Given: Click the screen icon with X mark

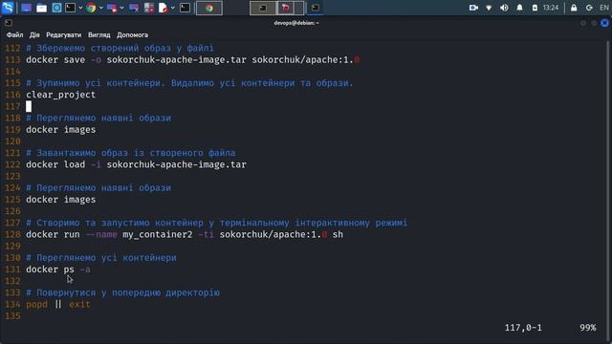Looking at the screenshot, I should [134, 8].
